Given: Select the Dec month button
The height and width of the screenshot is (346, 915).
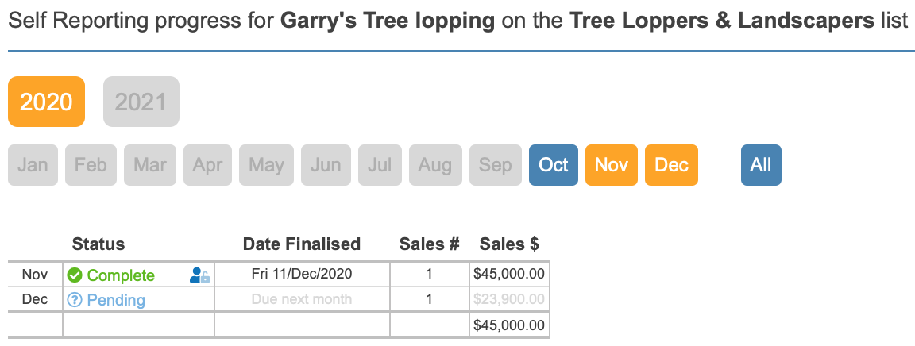Looking at the screenshot, I should tap(671, 165).
